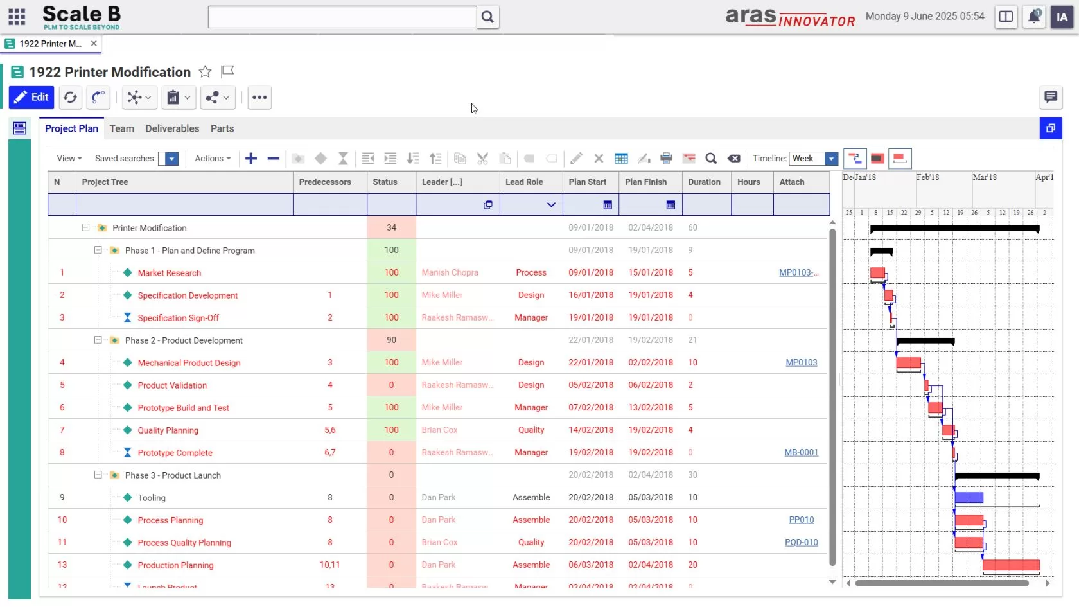Open the MB-0001 attachment link

(801, 452)
